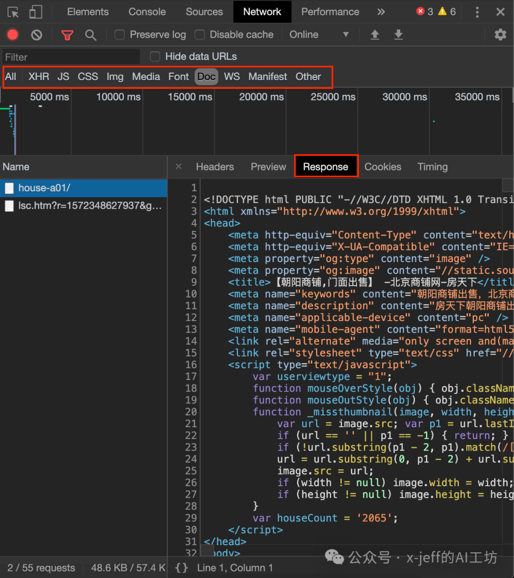Viewport: 514px width, 578px height.
Task: Click file icon of lsc.htm request
Action: [9, 206]
